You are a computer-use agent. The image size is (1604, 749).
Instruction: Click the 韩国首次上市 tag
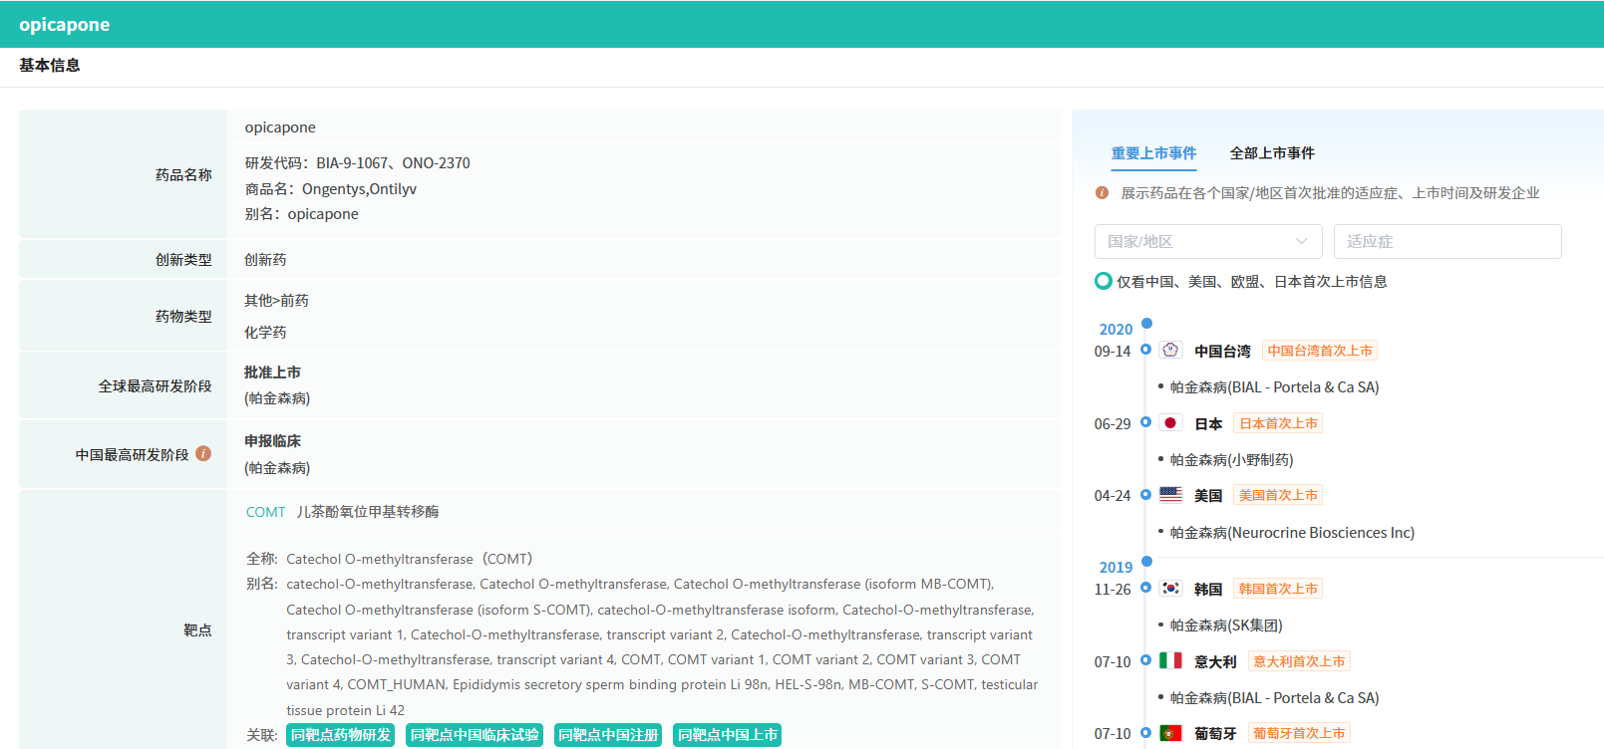1278,589
